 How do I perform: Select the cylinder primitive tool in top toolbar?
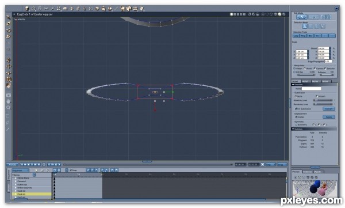pyautogui.click(x=27, y=9)
